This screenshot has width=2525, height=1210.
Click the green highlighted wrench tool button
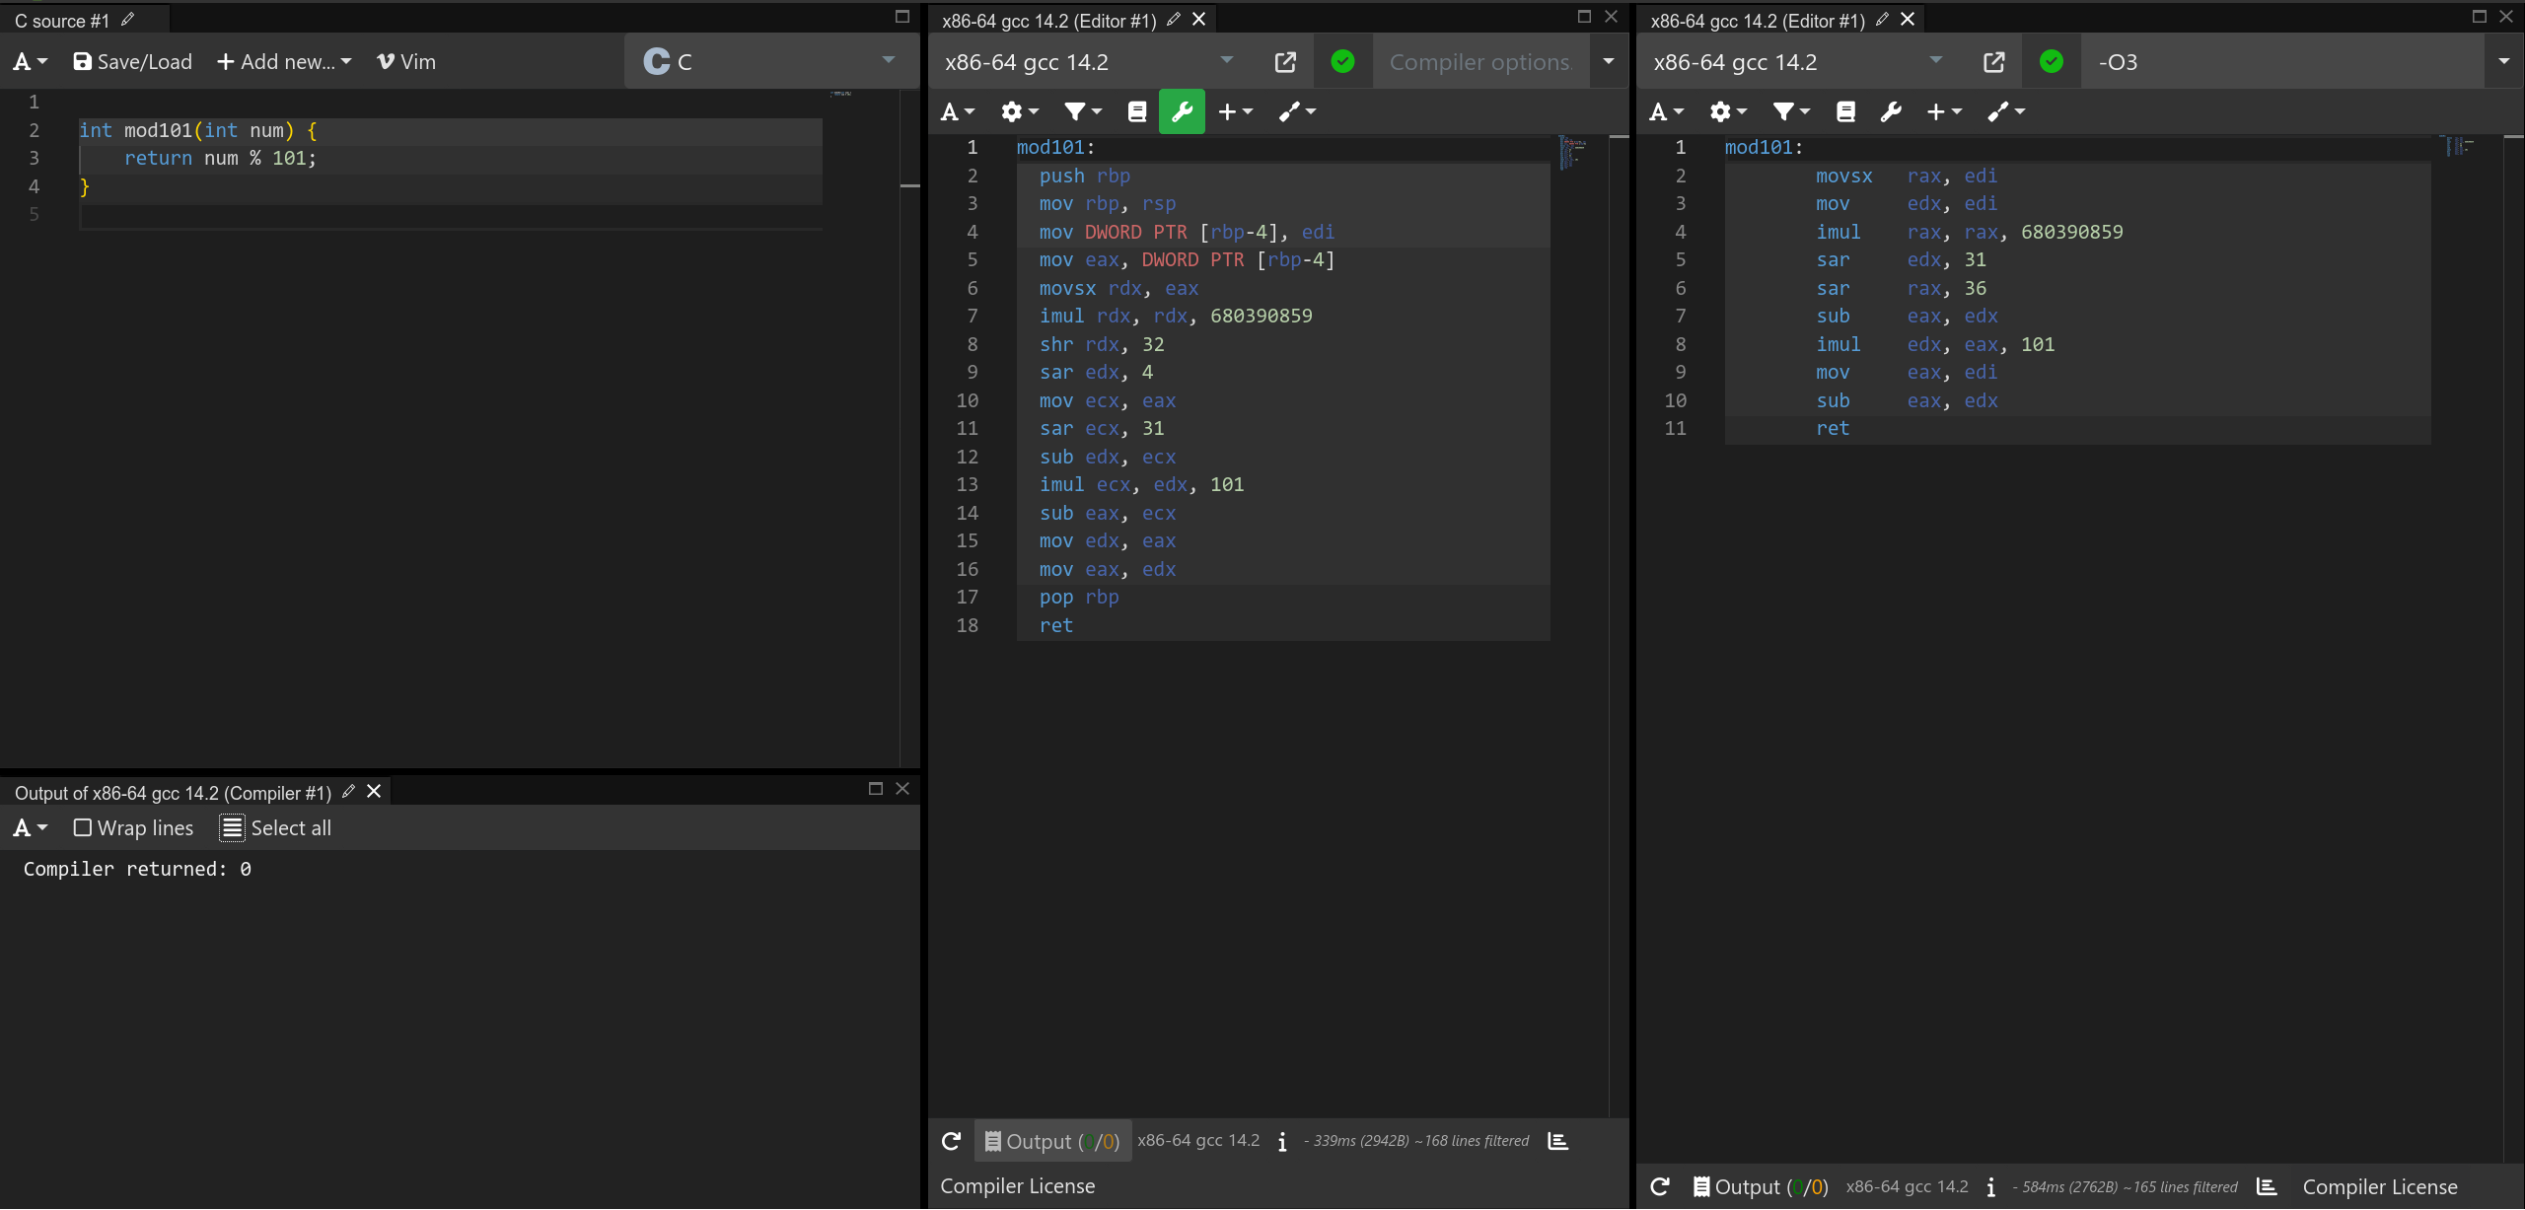1182,111
